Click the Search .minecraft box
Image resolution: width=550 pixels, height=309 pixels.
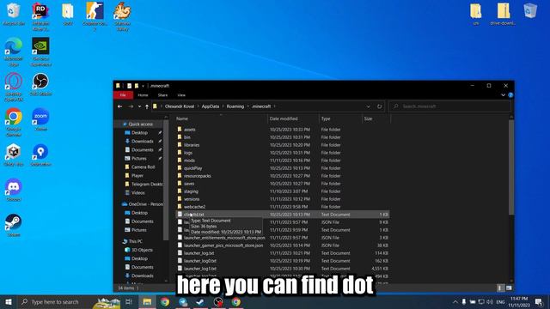coord(449,106)
